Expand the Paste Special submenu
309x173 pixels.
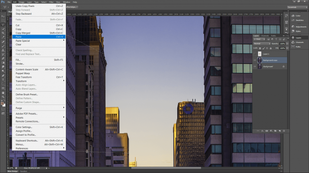point(39,41)
